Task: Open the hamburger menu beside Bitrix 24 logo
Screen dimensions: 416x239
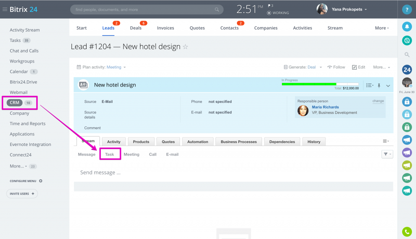Action: (x=5, y=9)
